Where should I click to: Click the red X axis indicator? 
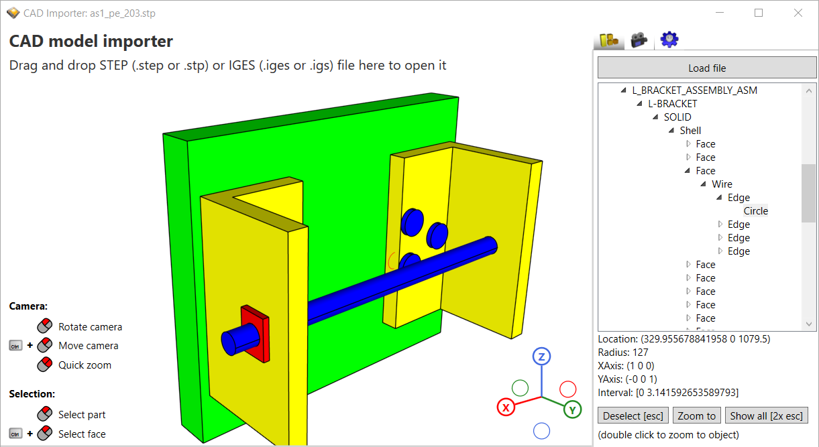point(506,407)
